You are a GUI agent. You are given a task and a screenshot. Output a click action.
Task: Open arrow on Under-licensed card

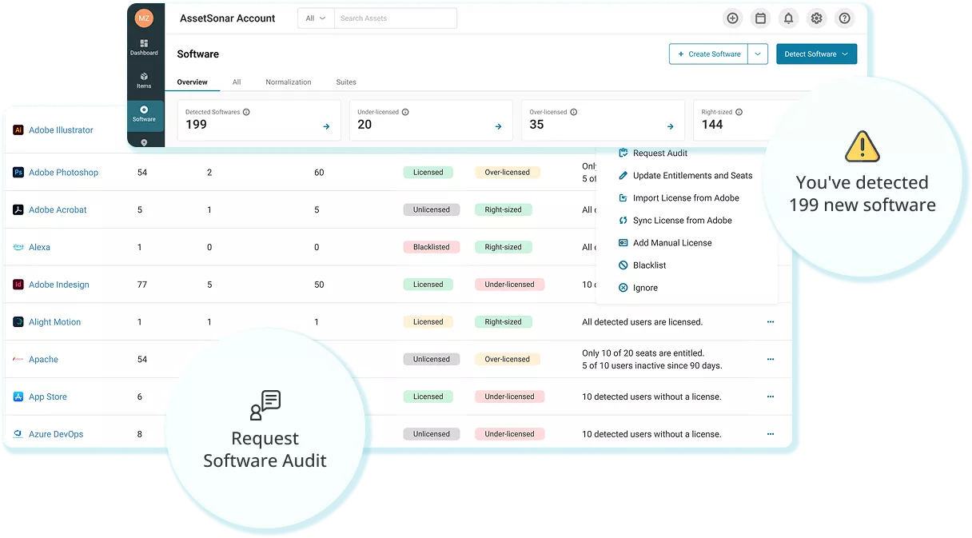498,126
